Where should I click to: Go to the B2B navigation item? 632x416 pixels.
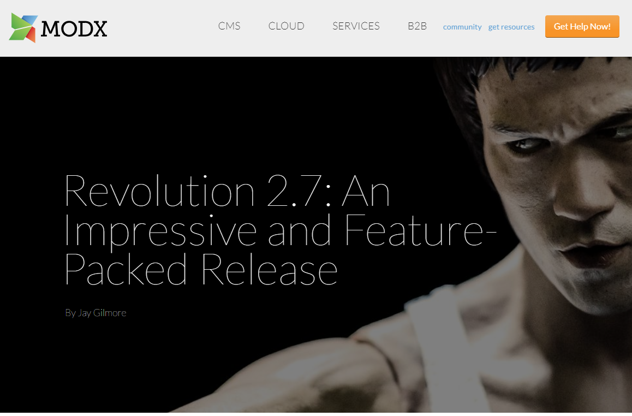click(x=417, y=26)
